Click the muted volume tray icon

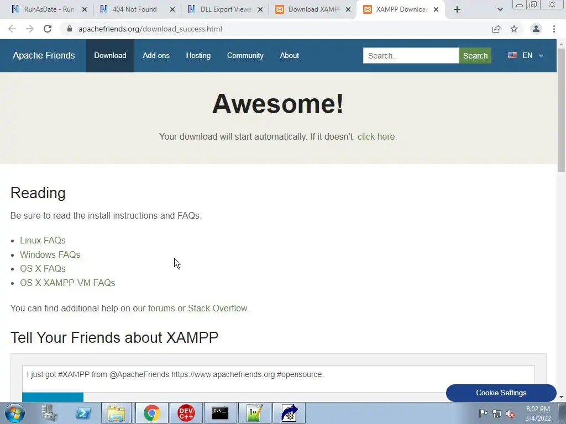510,414
